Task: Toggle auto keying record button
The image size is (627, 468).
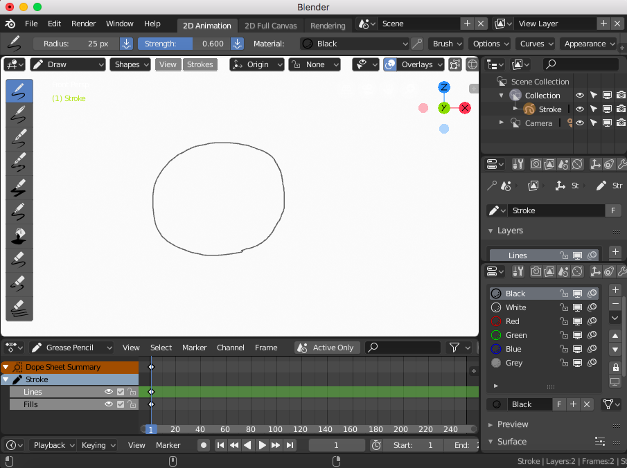Action: [x=204, y=445]
